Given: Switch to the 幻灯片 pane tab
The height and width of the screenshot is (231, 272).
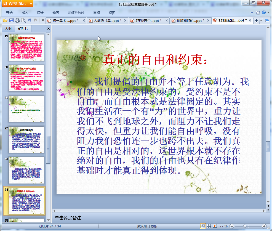Looking at the screenshot, I should coord(23,29).
